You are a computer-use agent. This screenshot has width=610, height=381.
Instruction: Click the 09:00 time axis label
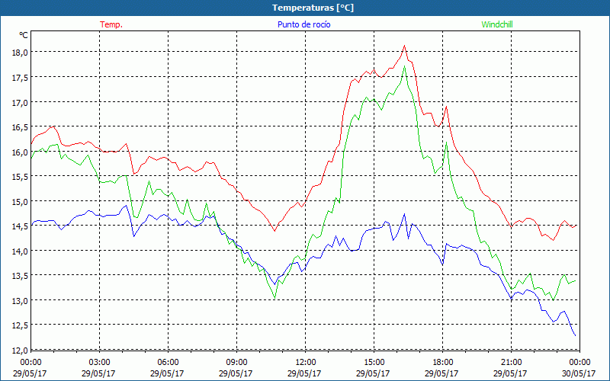pyautogui.click(x=236, y=363)
